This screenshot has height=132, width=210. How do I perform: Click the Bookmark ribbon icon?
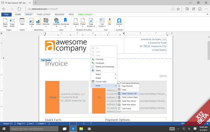tap(65, 22)
